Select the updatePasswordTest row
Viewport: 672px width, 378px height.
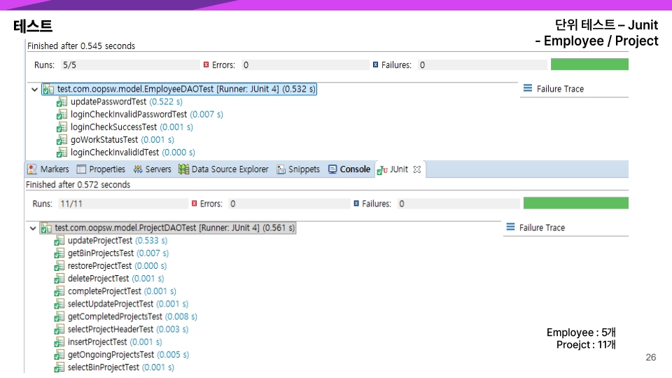(x=120, y=102)
